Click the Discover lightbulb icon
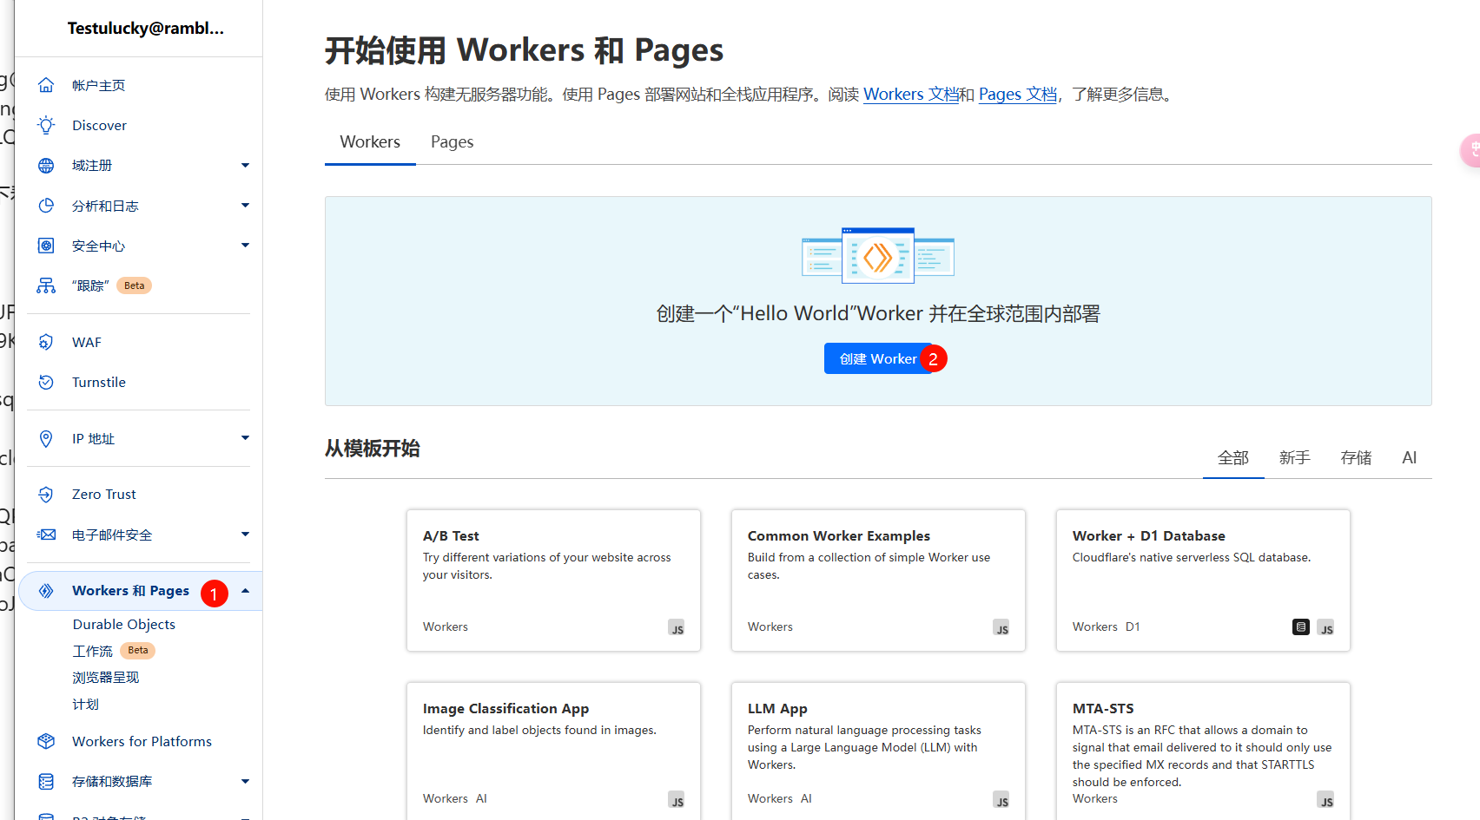 pos(46,125)
